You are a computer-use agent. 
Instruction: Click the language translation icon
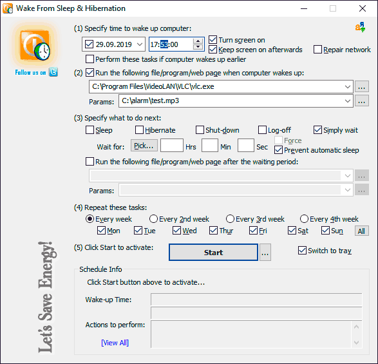pyautogui.click(x=360, y=27)
